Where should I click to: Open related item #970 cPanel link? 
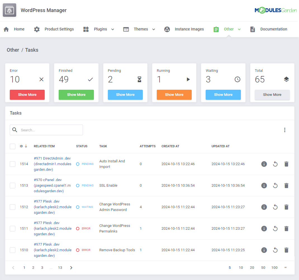52,185
